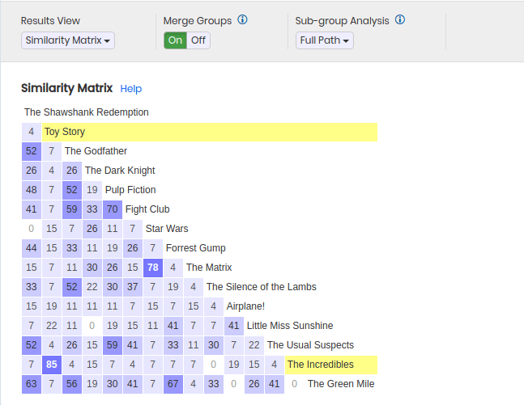This screenshot has width=524, height=405.
Task: Click the 4 cell in the Toy Story row
Action: 32,132
